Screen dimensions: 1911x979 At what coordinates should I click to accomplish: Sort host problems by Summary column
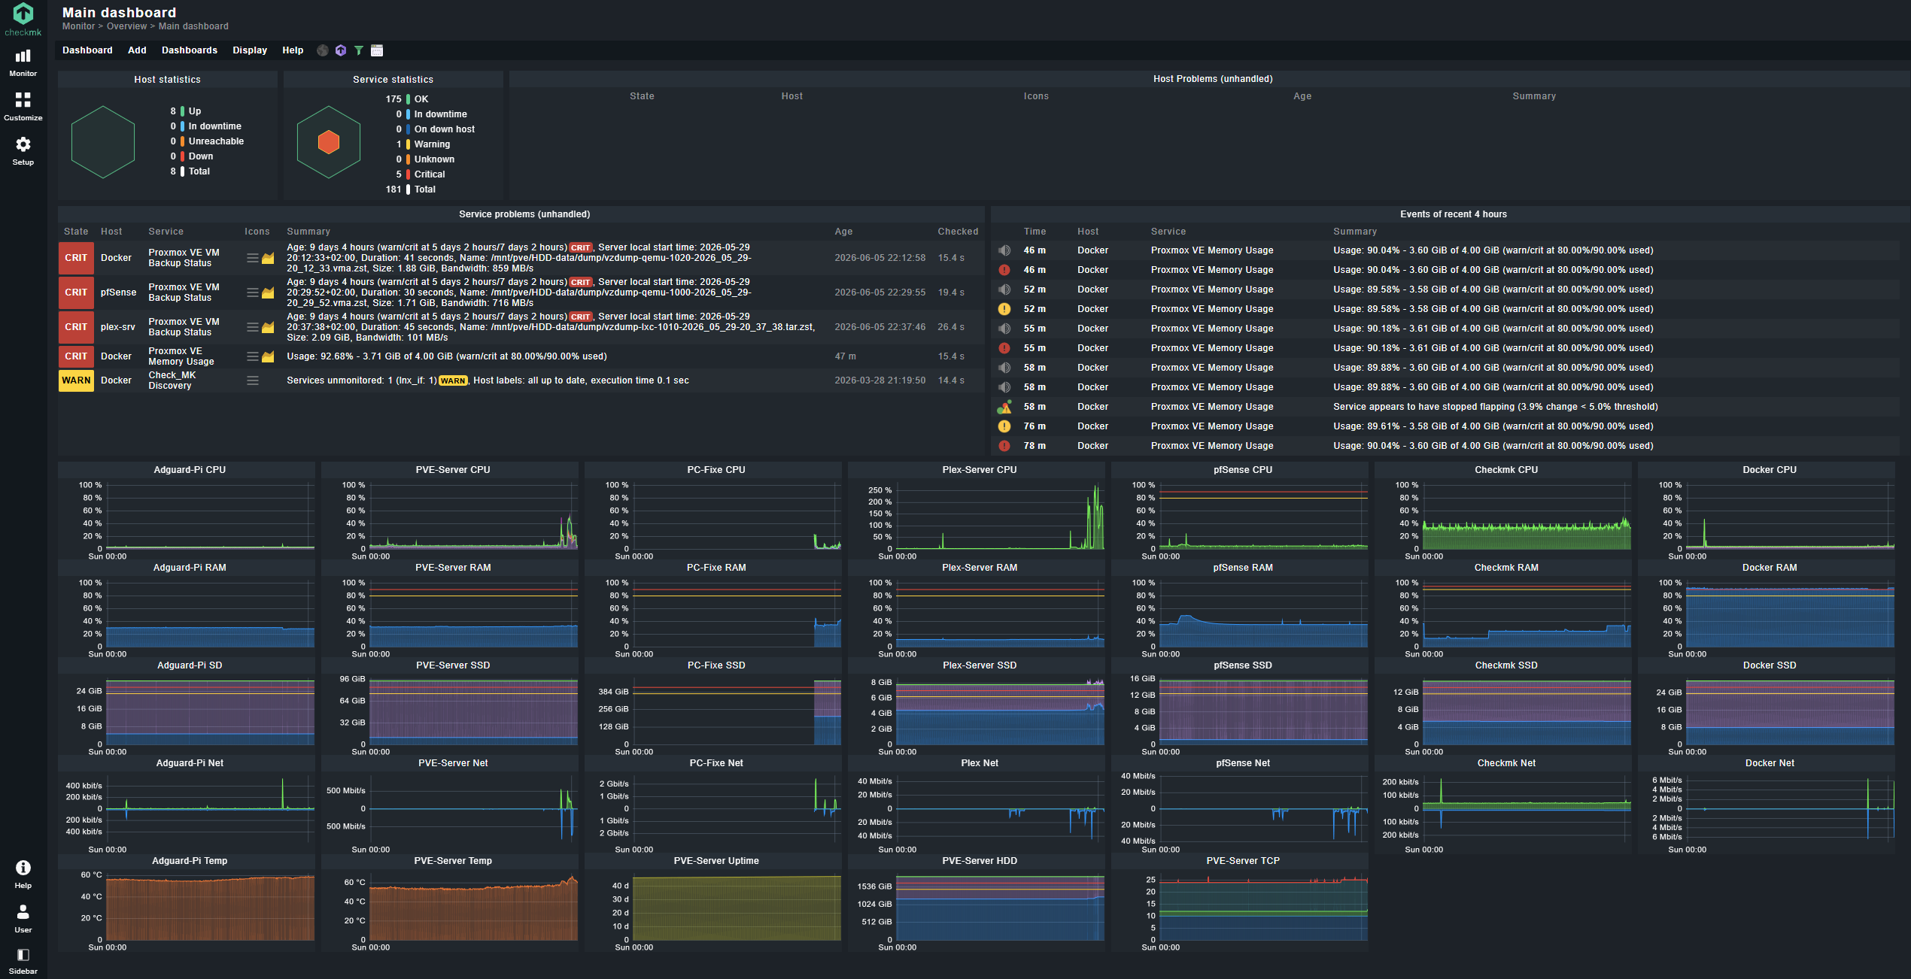pyautogui.click(x=1534, y=96)
